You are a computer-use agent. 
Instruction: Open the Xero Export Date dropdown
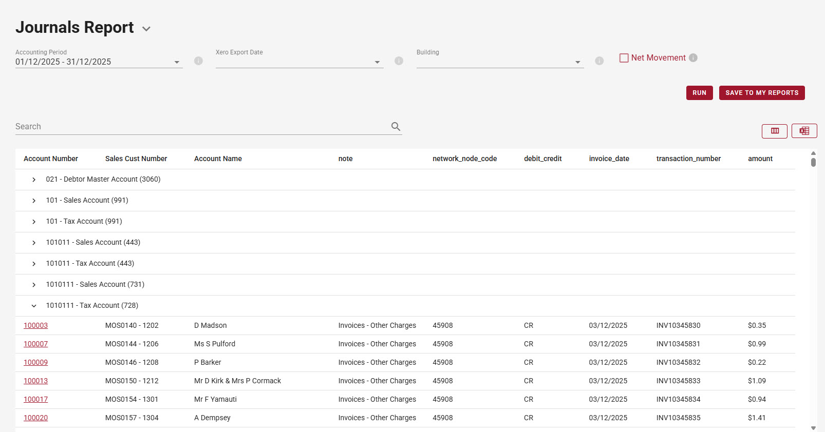click(299, 62)
